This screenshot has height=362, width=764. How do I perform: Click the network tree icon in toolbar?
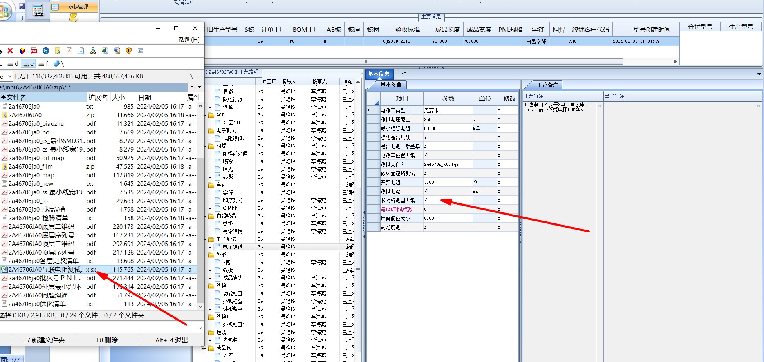[x=93, y=51]
